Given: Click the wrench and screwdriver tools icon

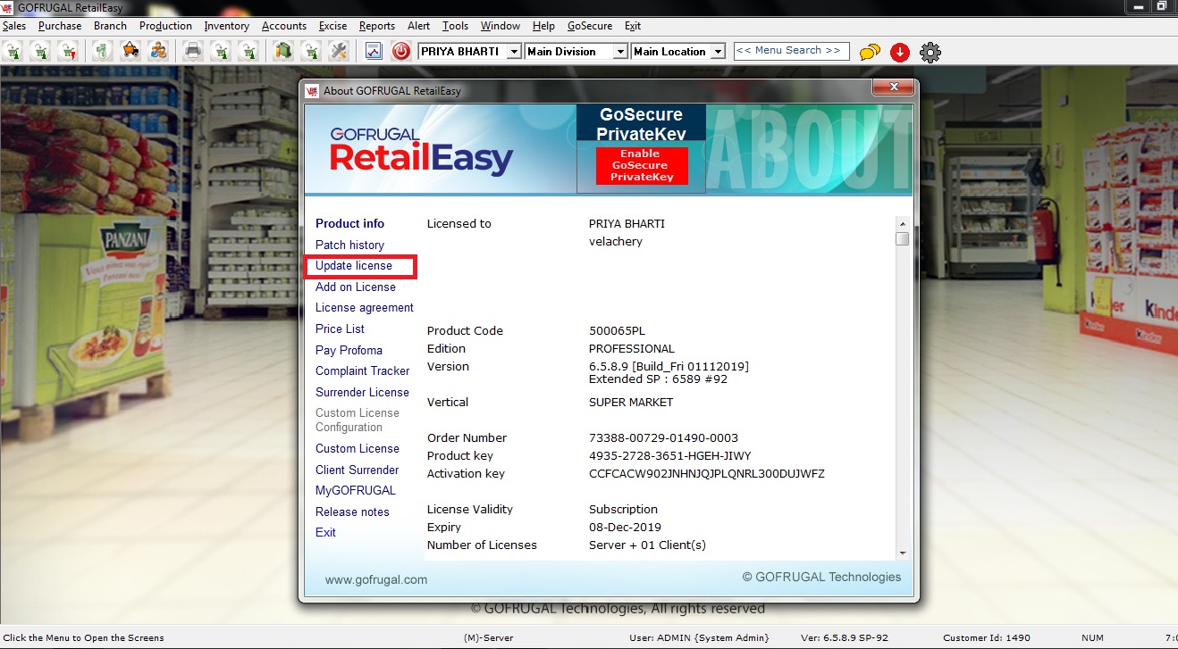Looking at the screenshot, I should tap(339, 51).
